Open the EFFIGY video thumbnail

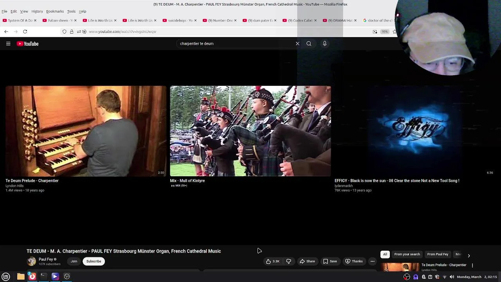click(415, 131)
